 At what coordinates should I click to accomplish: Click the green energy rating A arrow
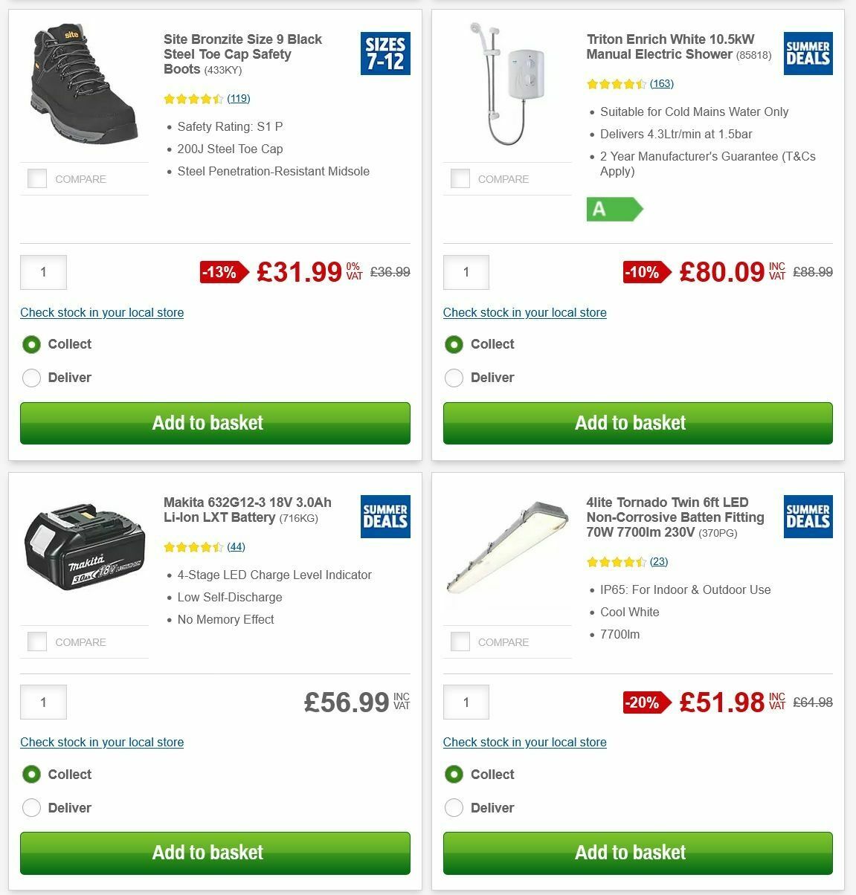(x=610, y=209)
